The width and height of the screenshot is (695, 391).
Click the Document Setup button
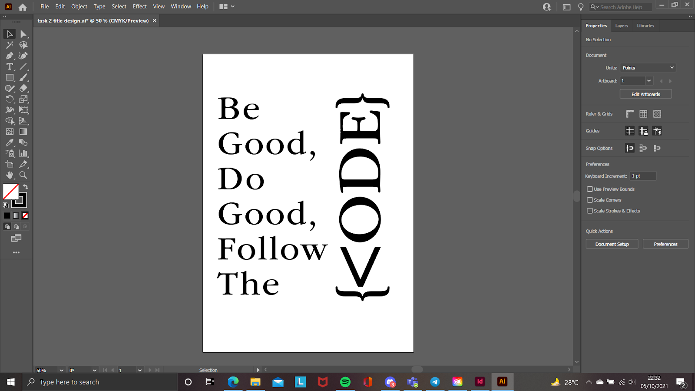(612, 244)
